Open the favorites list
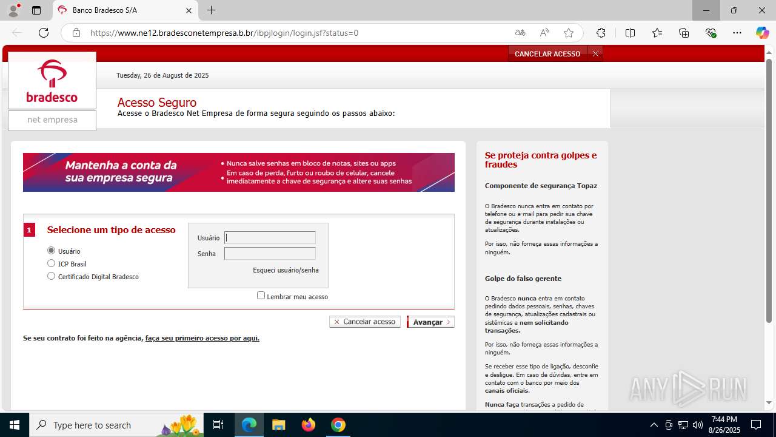The width and height of the screenshot is (776, 437). (657, 33)
